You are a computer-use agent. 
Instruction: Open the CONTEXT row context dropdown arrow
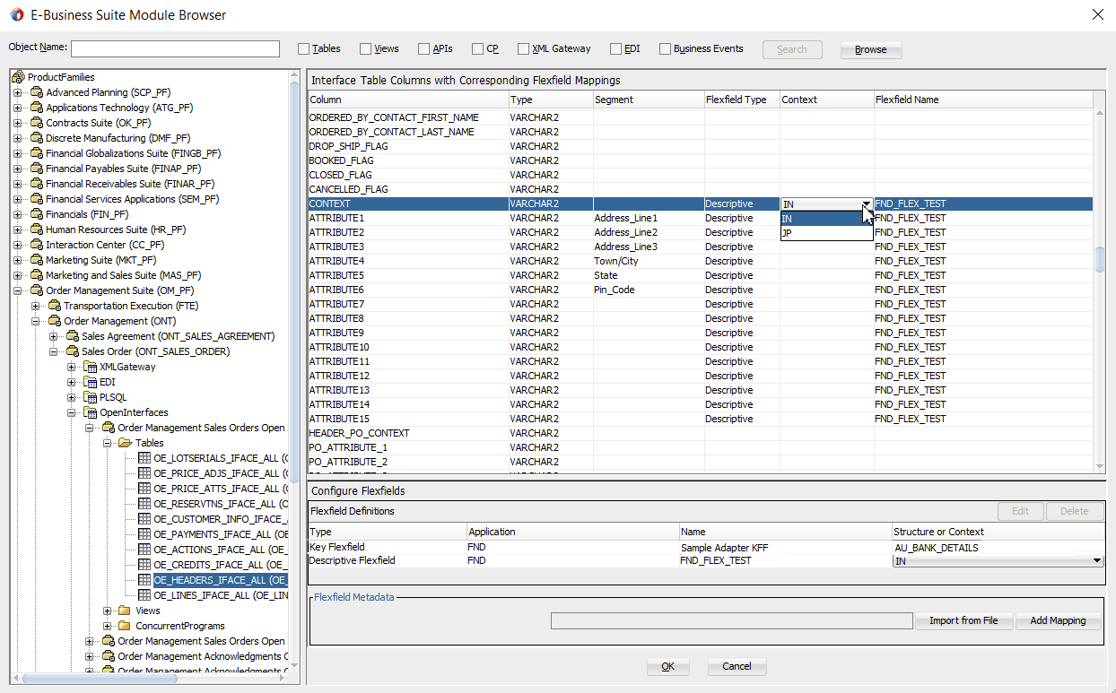(866, 204)
